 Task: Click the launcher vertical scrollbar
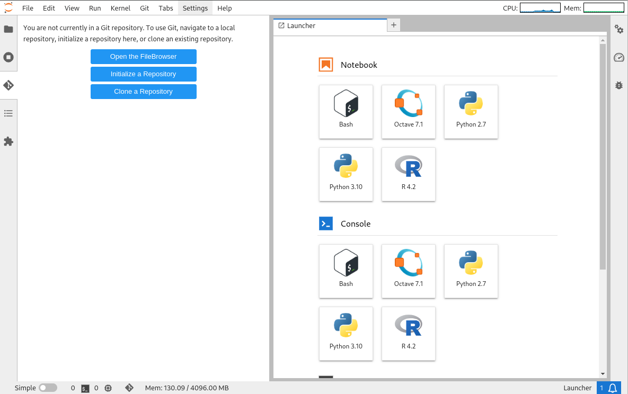[x=603, y=157]
